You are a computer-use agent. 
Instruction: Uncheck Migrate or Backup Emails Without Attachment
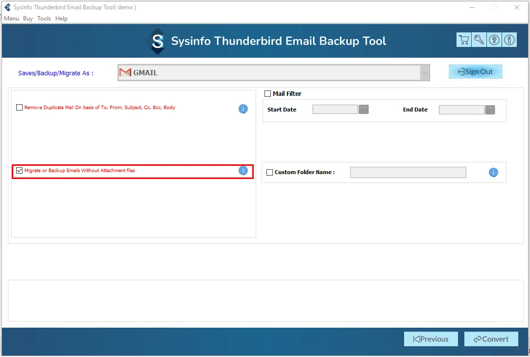pos(19,170)
